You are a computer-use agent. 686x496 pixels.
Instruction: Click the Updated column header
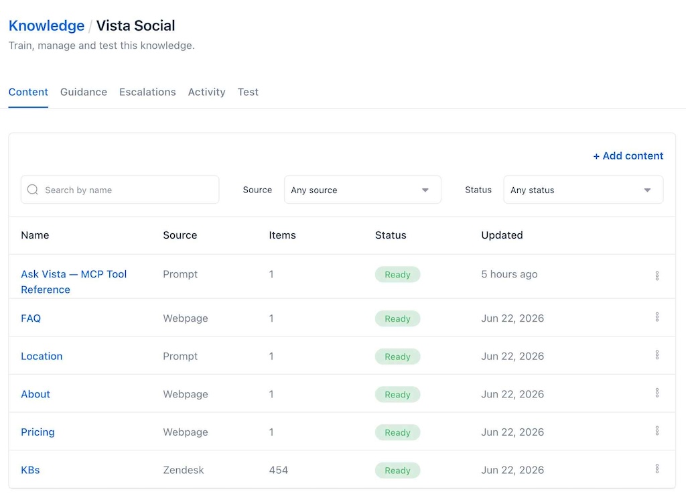[x=502, y=235]
